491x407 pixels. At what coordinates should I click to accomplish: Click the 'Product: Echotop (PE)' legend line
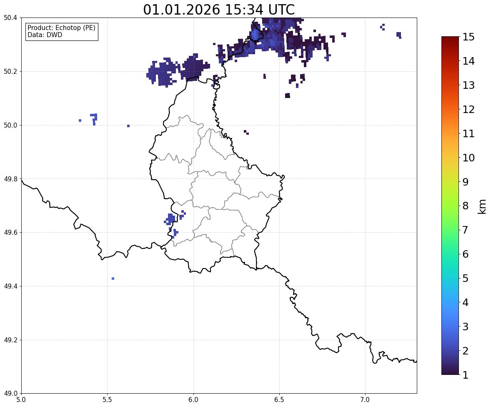61,28
